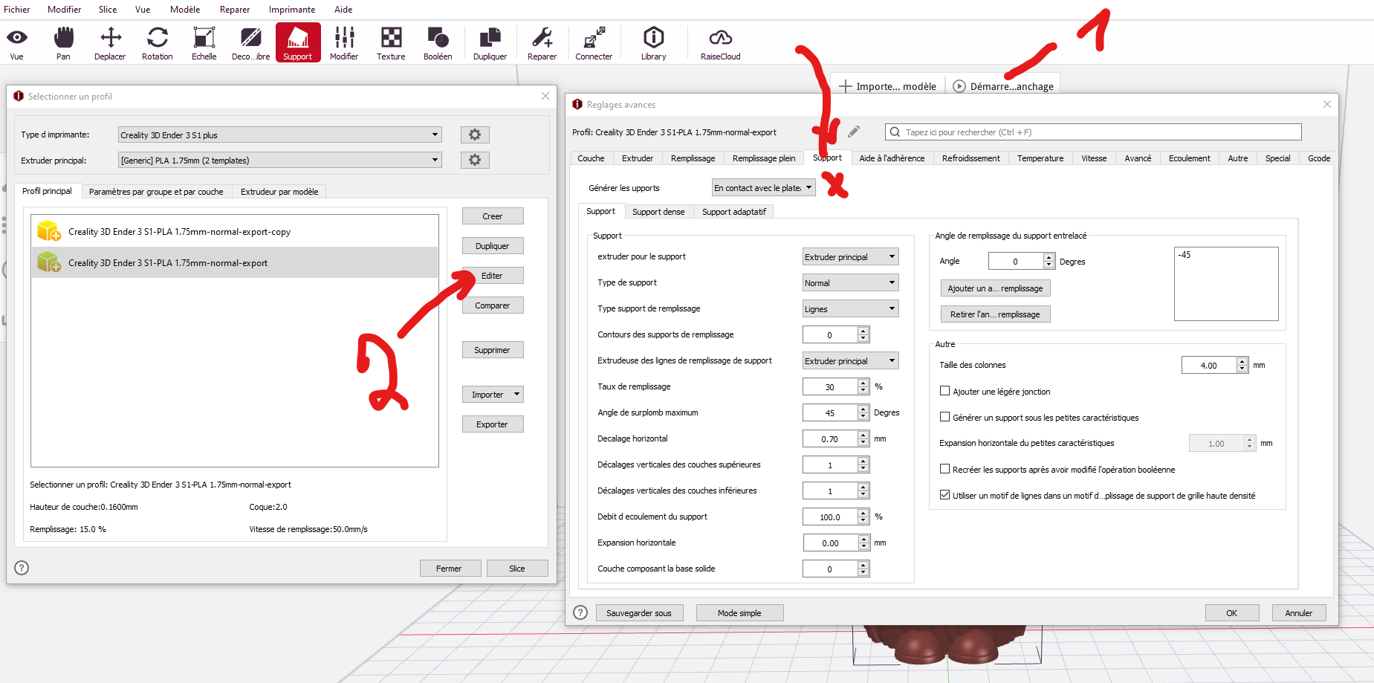Image resolution: width=1374 pixels, height=683 pixels.
Task: Choose the Echelle scale tool
Action: click(x=204, y=43)
